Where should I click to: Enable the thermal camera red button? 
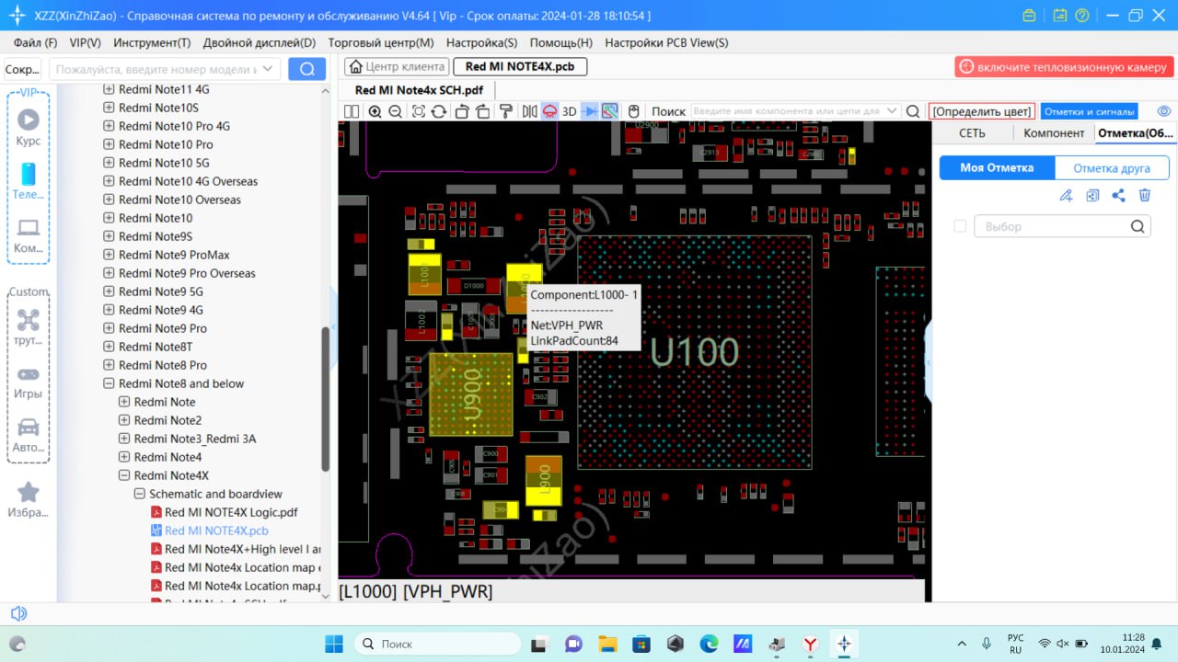coord(1064,67)
